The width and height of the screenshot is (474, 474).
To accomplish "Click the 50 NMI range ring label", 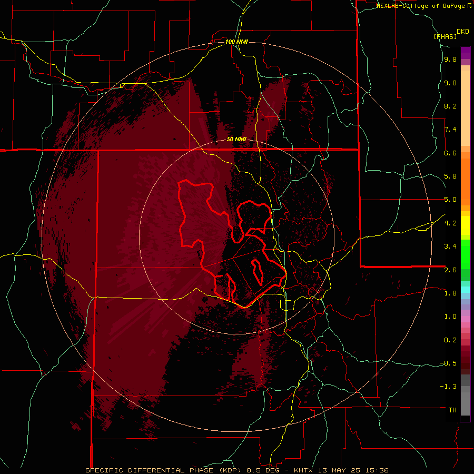I will (x=236, y=139).
